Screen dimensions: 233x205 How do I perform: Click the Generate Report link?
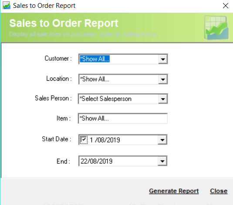174,191
